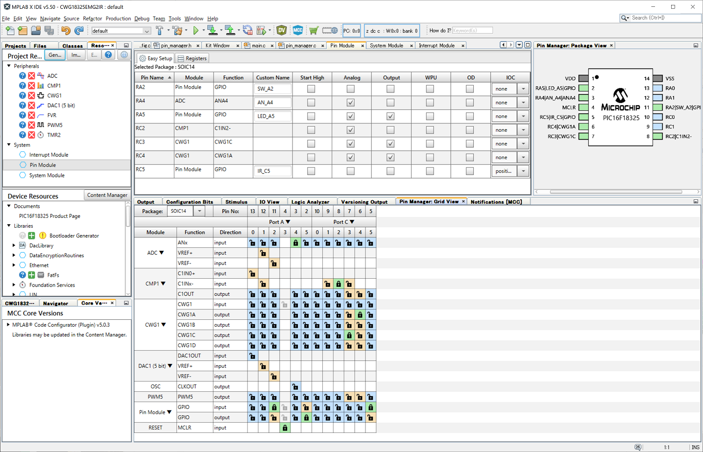The height and width of the screenshot is (452, 703).
Task: Switch to the Interrupt Module tab
Action: click(436, 46)
